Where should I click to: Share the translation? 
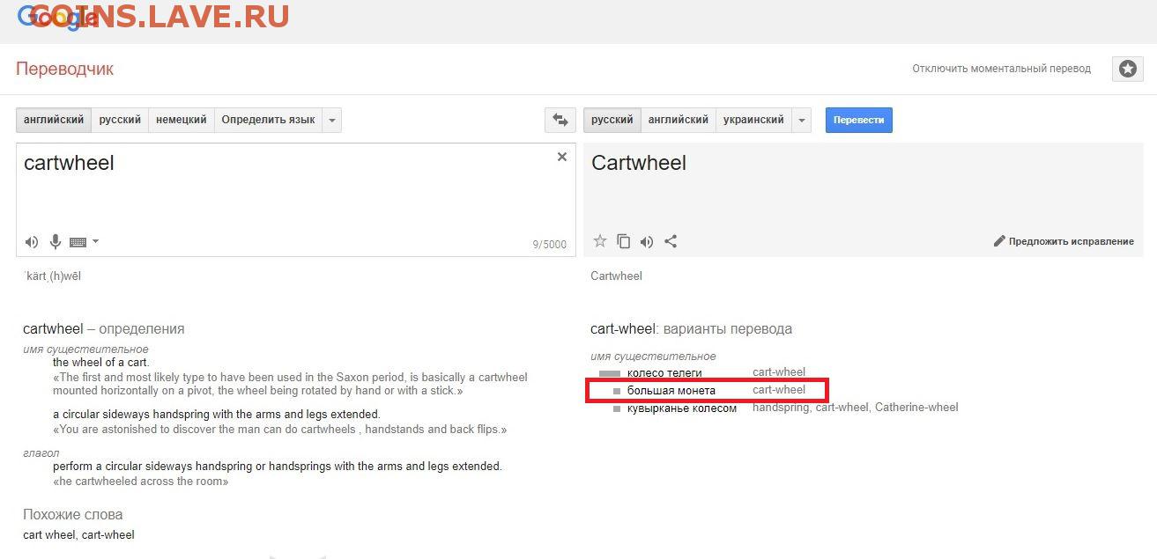pyautogui.click(x=671, y=241)
